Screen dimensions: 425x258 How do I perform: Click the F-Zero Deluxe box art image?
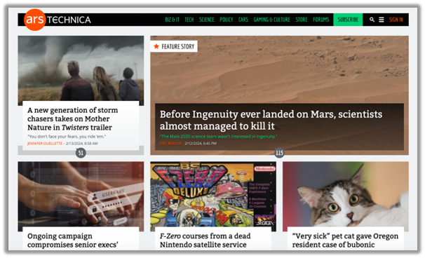coord(213,195)
